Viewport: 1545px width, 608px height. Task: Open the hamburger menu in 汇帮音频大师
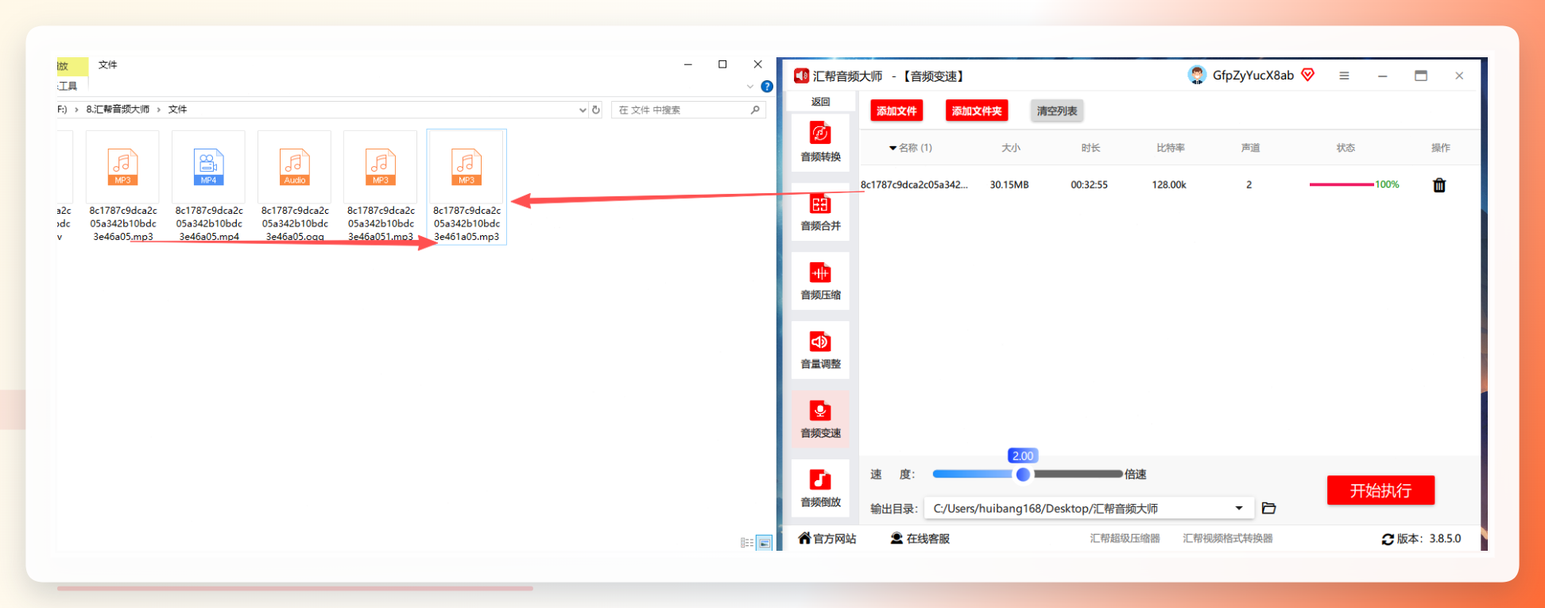tap(1344, 76)
